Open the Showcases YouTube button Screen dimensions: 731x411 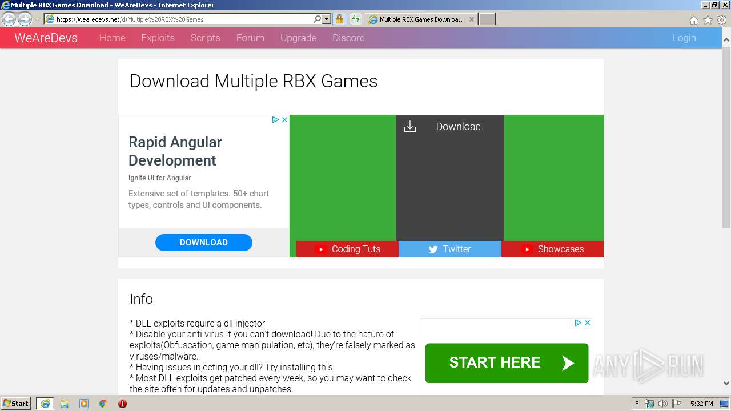pos(552,249)
